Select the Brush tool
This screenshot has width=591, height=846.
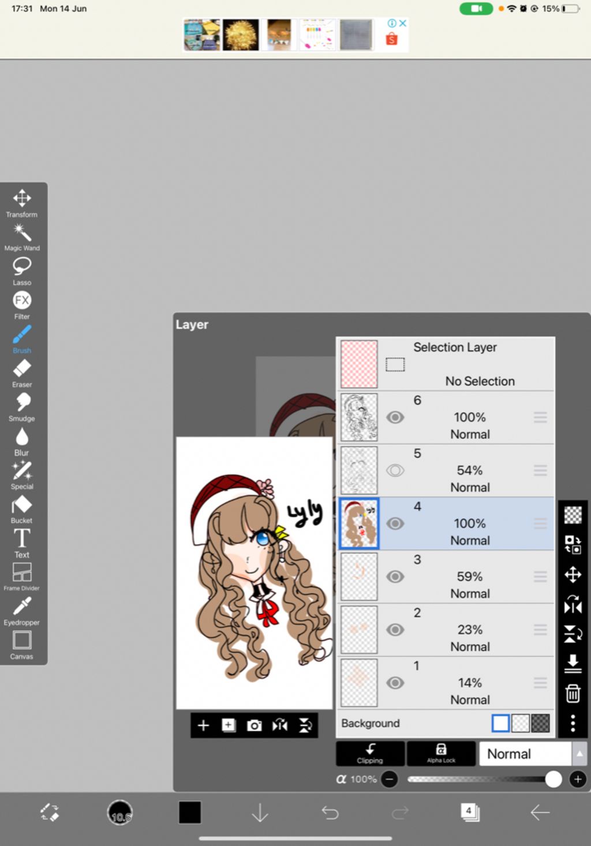(x=22, y=339)
